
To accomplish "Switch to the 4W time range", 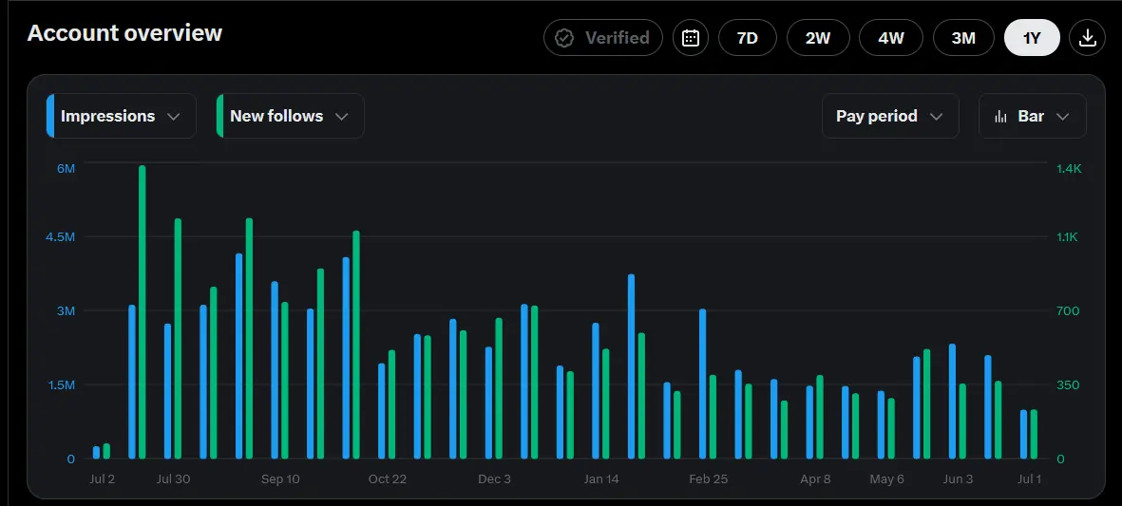I will [x=891, y=38].
